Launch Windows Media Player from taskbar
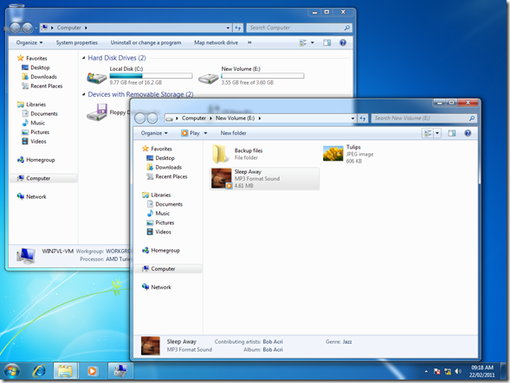The width and height of the screenshot is (510, 383). click(93, 371)
